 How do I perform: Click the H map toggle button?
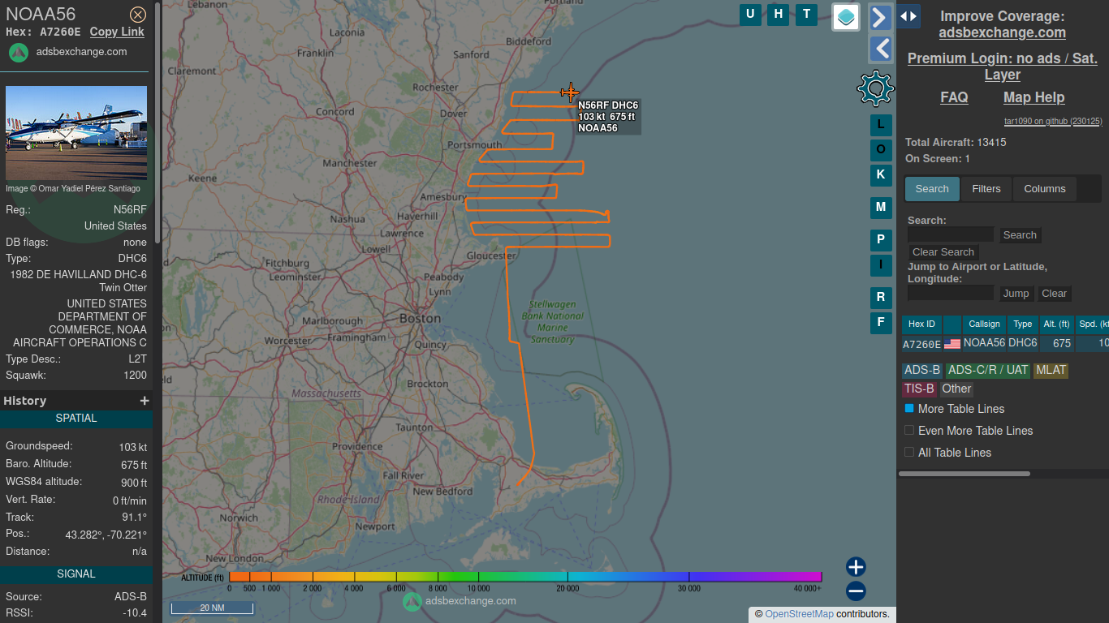[779, 14]
